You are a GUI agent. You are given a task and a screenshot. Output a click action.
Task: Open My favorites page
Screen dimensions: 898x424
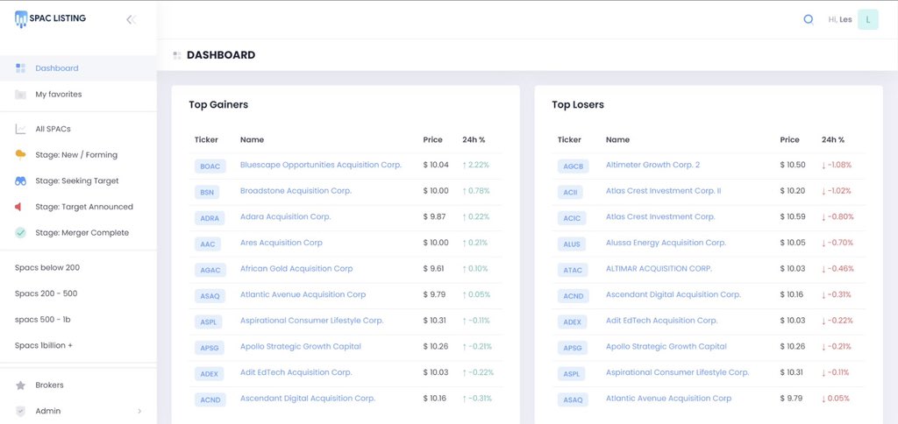tap(59, 95)
